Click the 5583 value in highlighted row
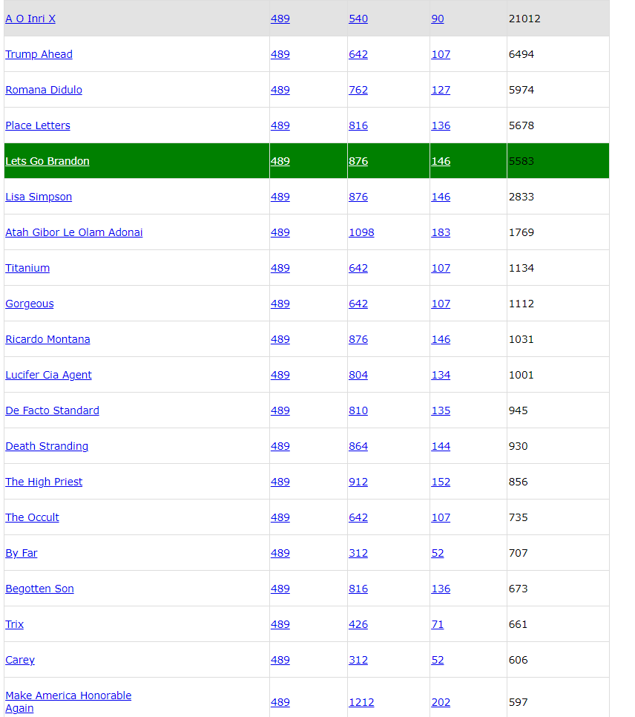 pyautogui.click(x=522, y=161)
